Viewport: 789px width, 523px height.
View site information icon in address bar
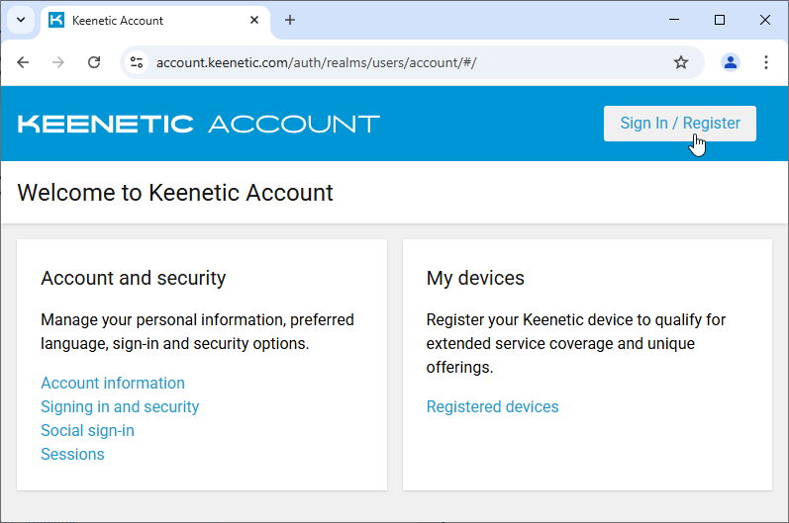coord(138,62)
